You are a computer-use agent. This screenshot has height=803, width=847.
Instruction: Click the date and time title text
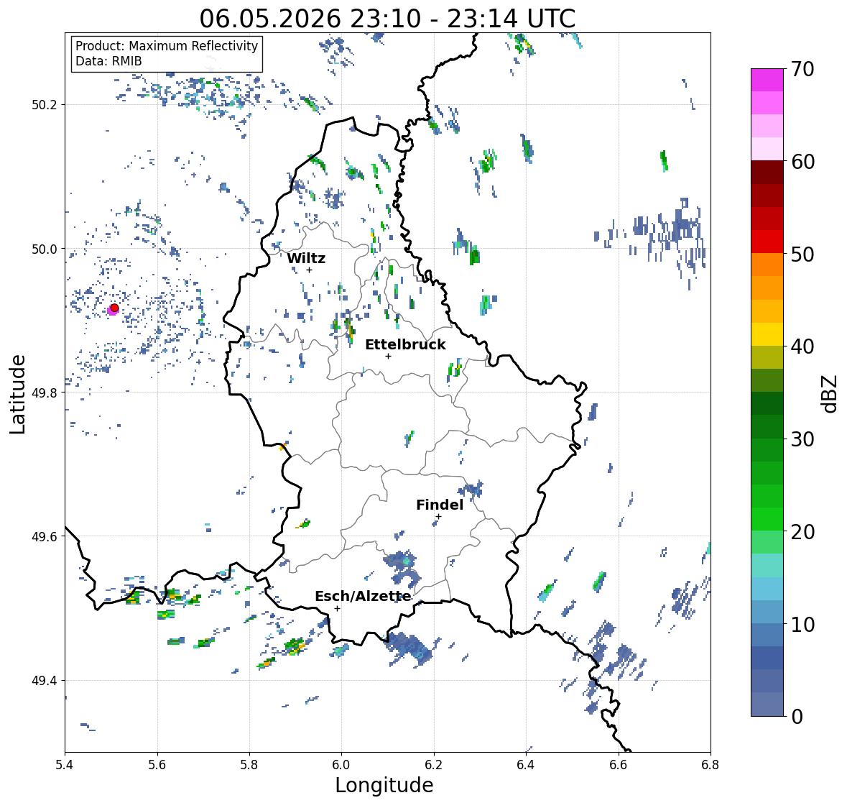pos(387,19)
